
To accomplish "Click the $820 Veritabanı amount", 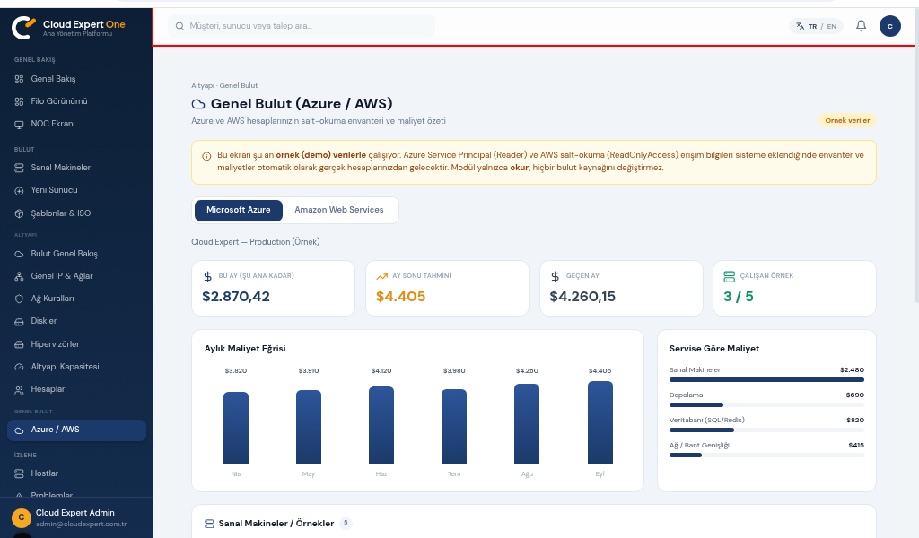I will pyautogui.click(x=855, y=421).
